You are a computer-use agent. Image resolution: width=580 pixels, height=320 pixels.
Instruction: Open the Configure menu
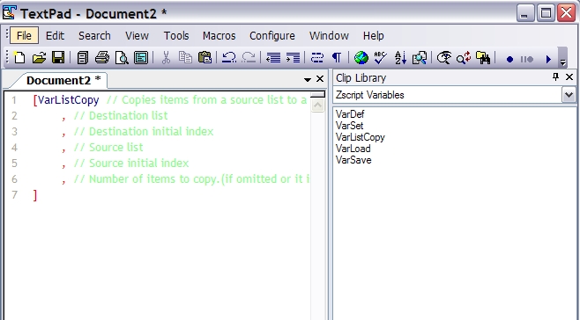point(272,36)
